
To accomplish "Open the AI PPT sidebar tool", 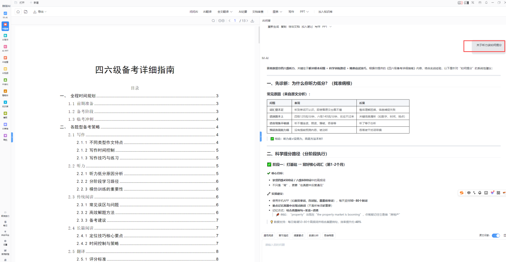I will (5, 47).
